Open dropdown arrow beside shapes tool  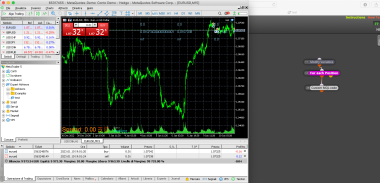pos(133,13)
